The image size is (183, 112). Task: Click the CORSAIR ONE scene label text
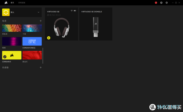(29, 48)
